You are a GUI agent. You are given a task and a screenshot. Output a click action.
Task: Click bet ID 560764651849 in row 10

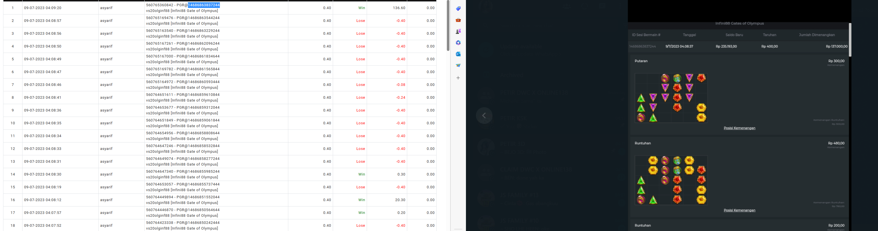(159, 120)
